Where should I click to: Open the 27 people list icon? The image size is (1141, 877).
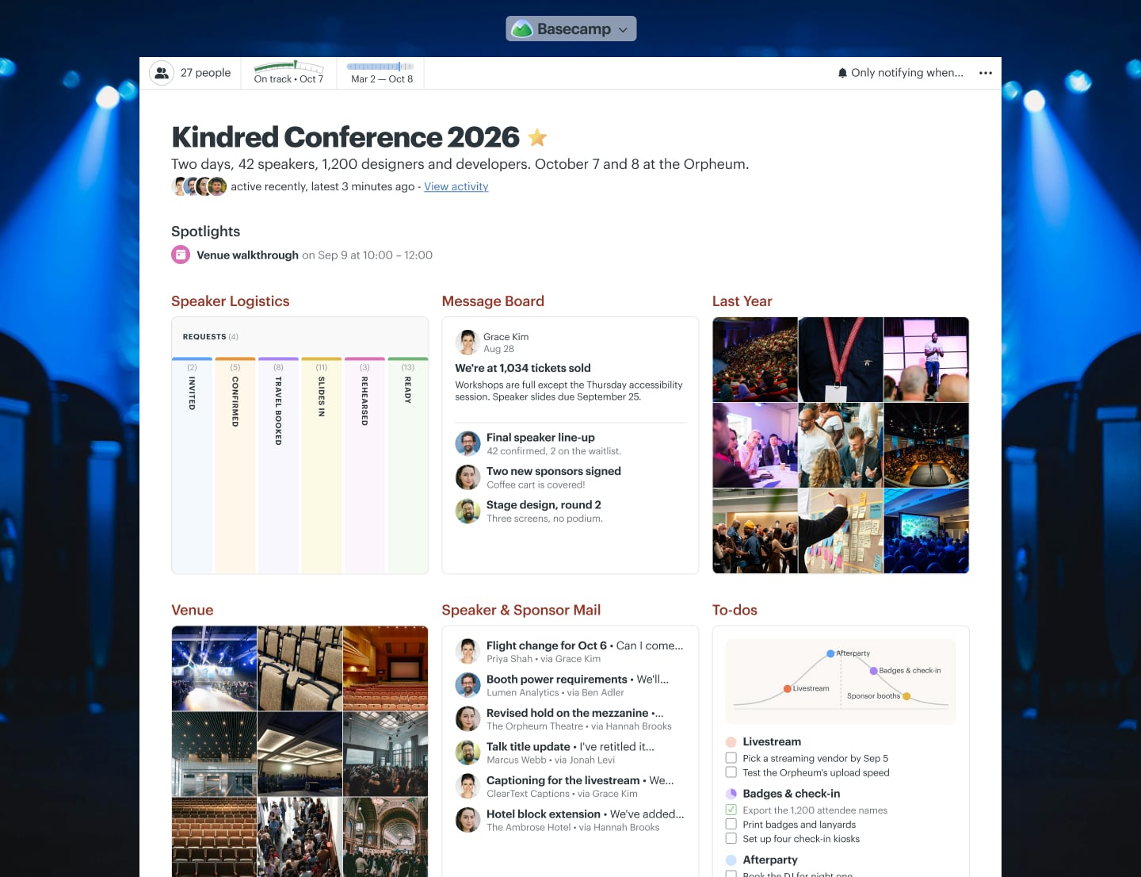pyautogui.click(x=162, y=73)
